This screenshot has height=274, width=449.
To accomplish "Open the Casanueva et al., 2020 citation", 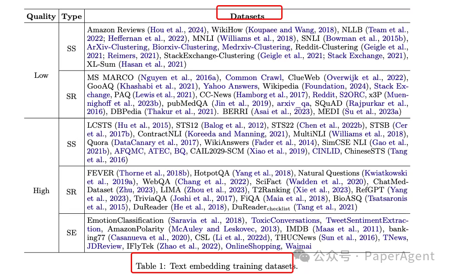I will [x=149, y=238].
